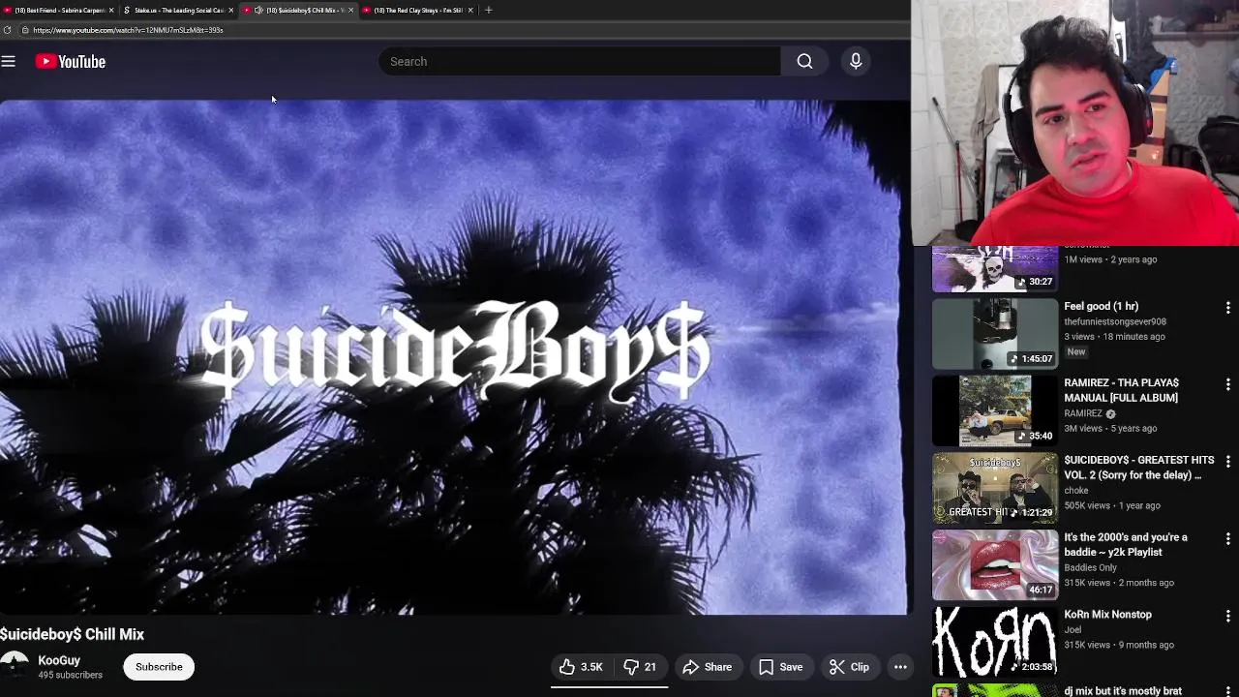Focus the YouTube search field

coord(579,62)
